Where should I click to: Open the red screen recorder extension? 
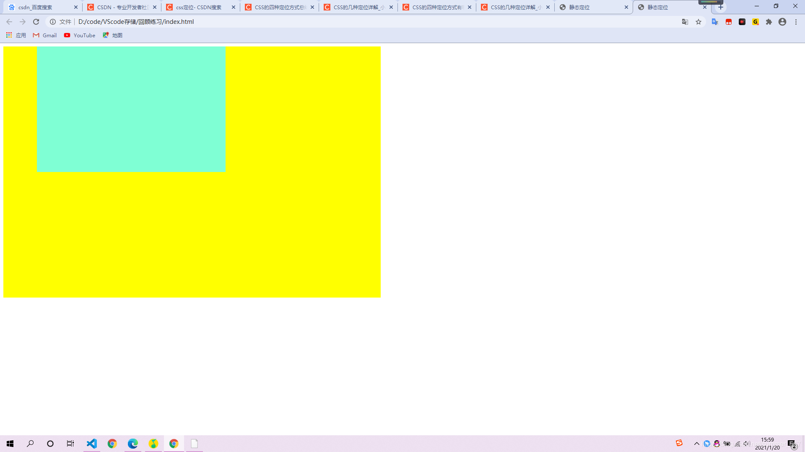(742, 22)
